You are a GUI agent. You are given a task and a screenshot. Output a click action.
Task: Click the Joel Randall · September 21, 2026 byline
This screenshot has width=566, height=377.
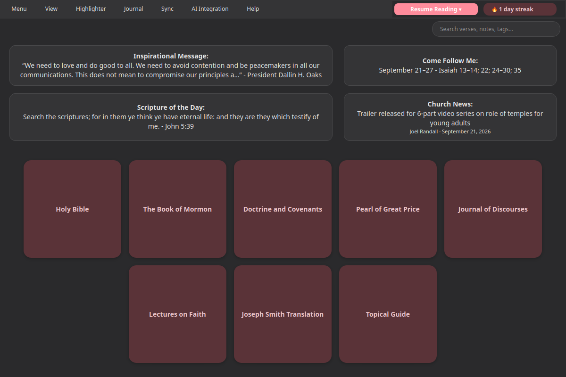pos(450,131)
